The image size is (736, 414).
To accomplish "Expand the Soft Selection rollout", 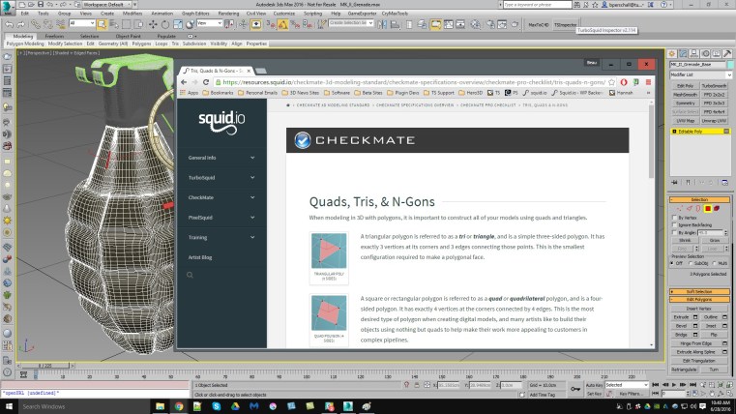I will point(699,291).
